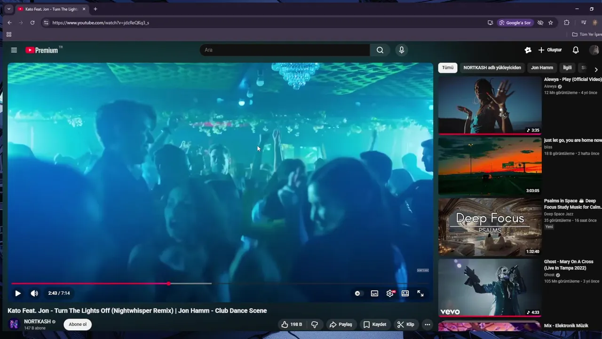
Task: Click the red progress scrubber handle
Action: click(168, 283)
